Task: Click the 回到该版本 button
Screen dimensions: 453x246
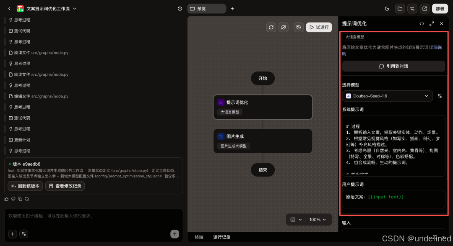Action: point(25,186)
